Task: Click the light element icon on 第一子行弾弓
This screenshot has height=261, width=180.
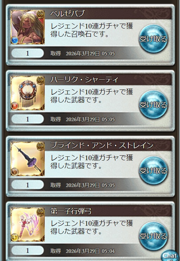Action: [15, 237]
